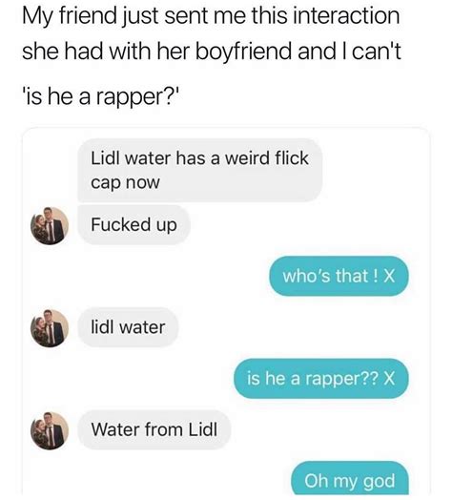The image size is (452, 500).
Task: Select the "Water from Lidl" message bubble
Action: click(x=154, y=429)
